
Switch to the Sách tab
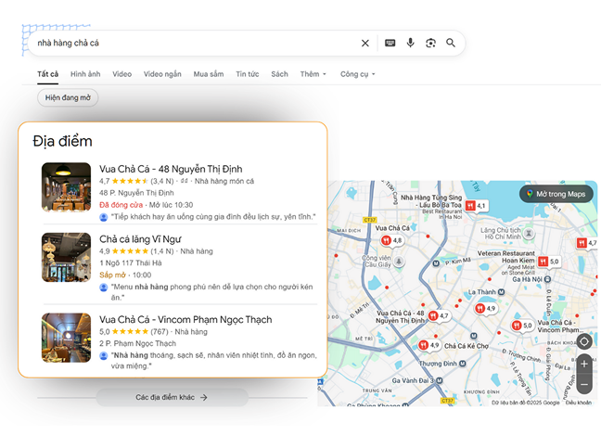tap(279, 74)
